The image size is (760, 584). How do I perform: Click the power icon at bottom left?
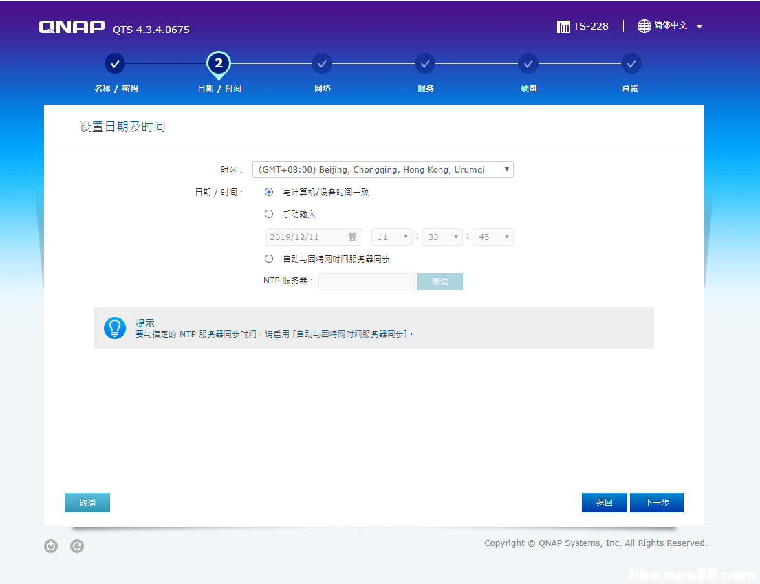coord(51,546)
